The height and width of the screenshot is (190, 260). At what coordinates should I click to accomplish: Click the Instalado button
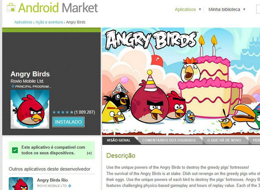point(69,122)
